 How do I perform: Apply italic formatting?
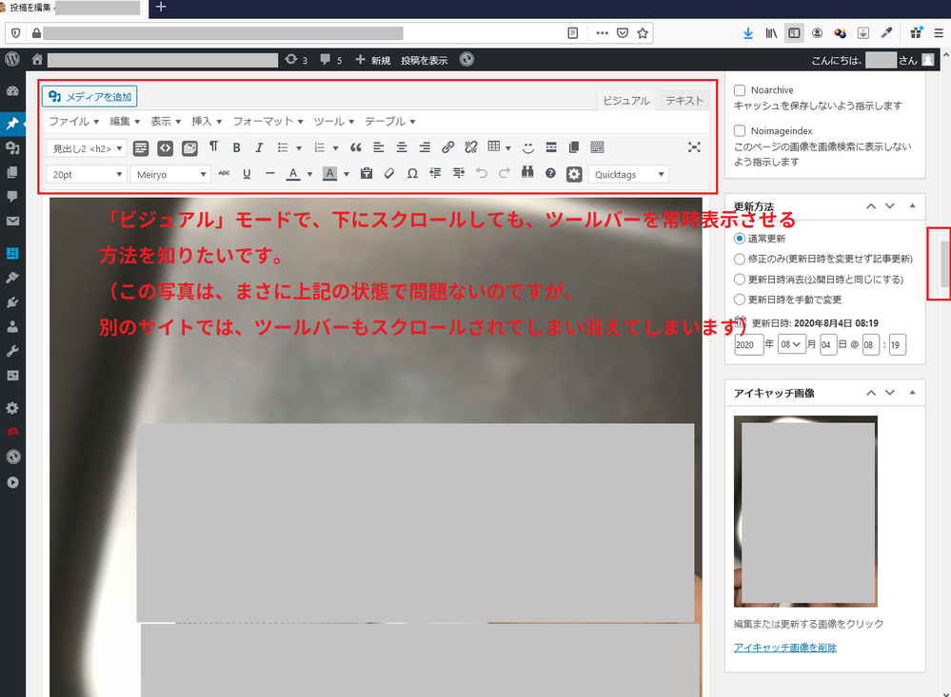(258, 147)
